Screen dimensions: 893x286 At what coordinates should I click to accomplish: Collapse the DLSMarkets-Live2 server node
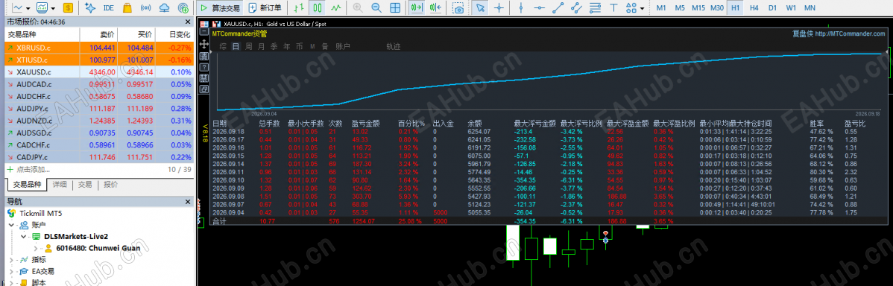pos(23,236)
